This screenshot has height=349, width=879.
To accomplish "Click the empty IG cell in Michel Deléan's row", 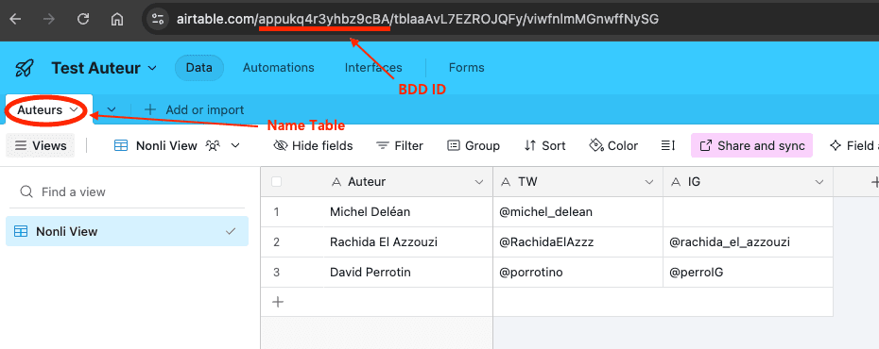I will point(748,212).
